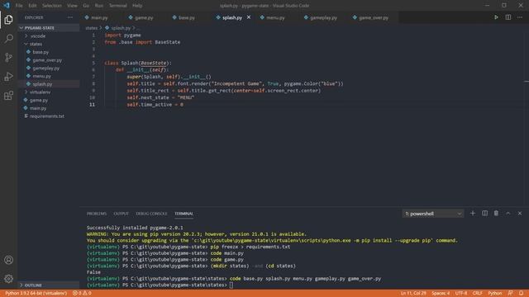
Task: Open the Selection menu
Action: click(x=51, y=6)
